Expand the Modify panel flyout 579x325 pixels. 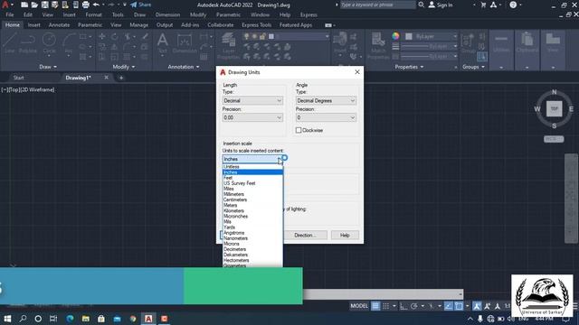pyautogui.click(x=124, y=67)
